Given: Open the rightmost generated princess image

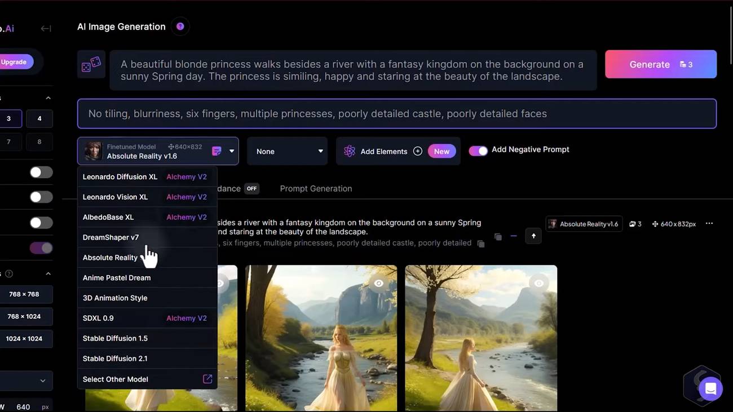Looking at the screenshot, I should [481, 338].
